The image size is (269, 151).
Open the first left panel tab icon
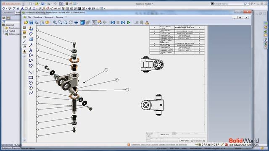coord(24,28)
